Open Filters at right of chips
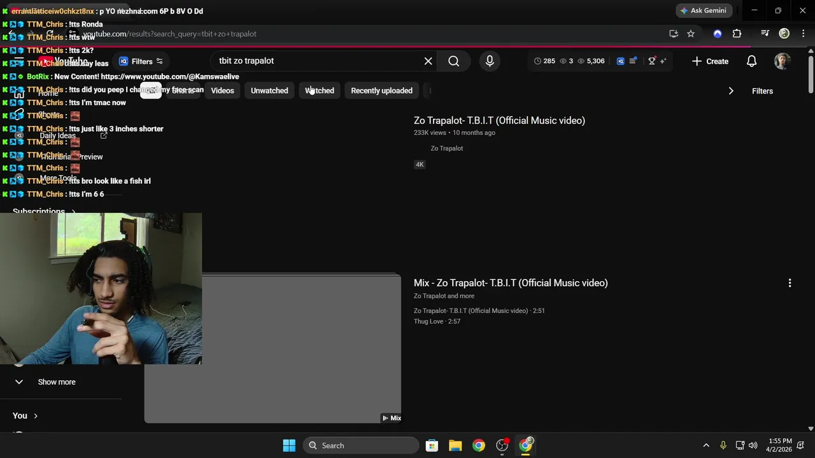815x458 pixels. click(762, 91)
